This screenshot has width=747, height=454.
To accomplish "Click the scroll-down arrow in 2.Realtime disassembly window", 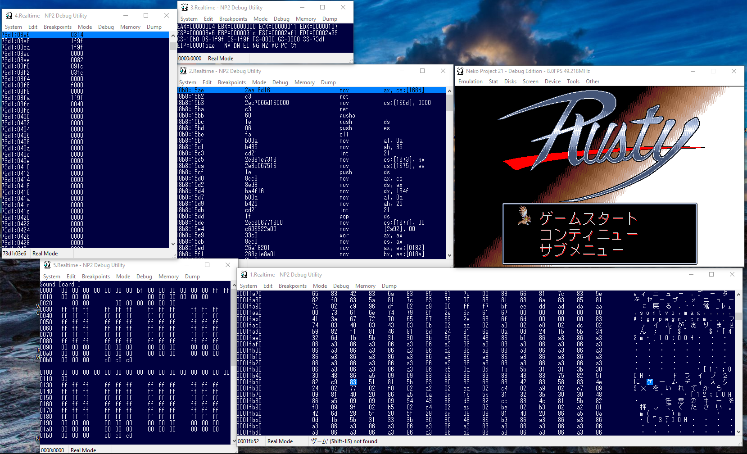I will (449, 255).
